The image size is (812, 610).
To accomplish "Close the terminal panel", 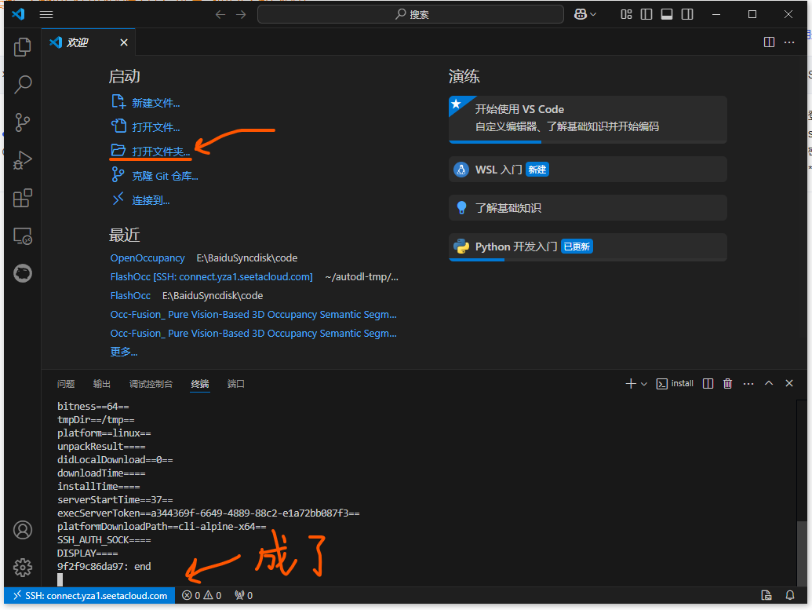I will 789,384.
